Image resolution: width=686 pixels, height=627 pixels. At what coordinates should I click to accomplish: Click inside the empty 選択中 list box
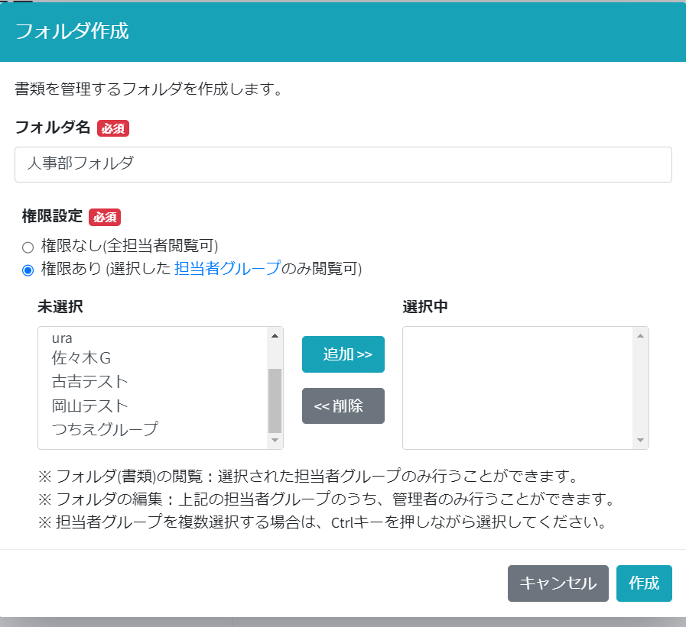pyautogui.click(x=518, y=388)
